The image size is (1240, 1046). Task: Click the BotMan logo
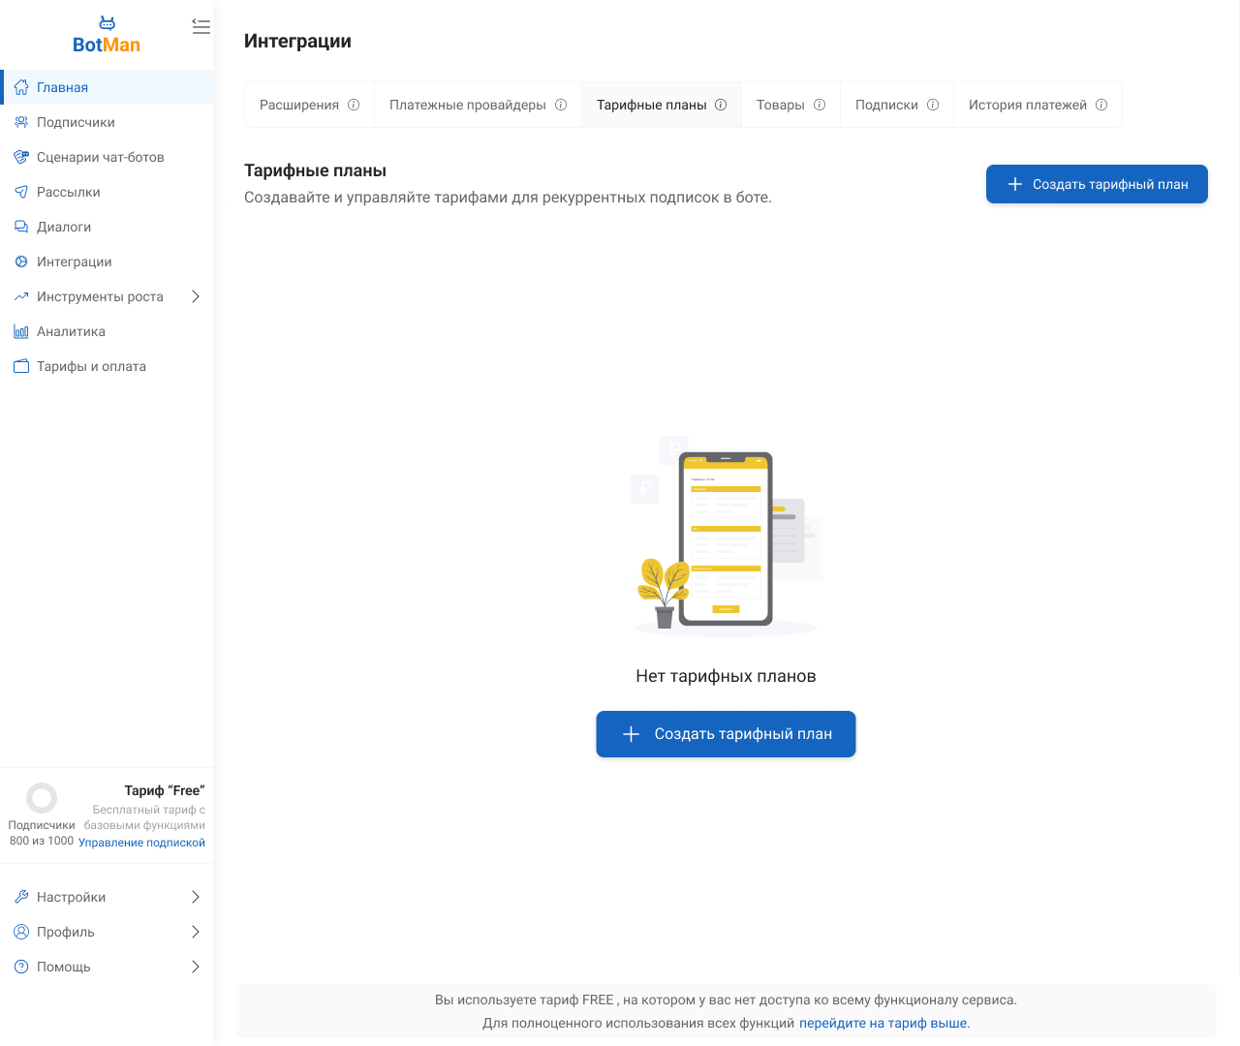107,36
